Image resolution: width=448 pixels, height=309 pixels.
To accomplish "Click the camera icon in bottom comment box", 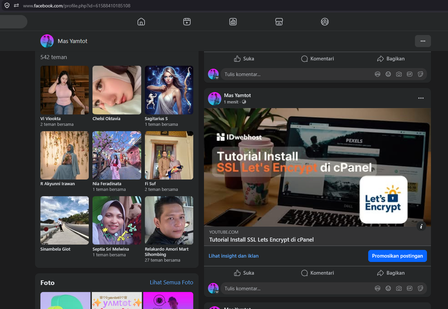I will point(399,288).
